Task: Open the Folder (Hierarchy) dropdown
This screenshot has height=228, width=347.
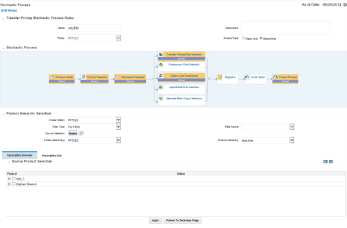Action: pyautogui.click(x=118, y=140)
